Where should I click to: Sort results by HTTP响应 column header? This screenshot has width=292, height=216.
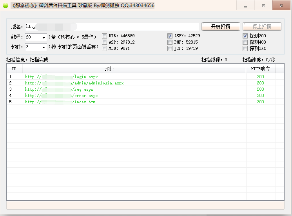pyautogui.click(x=260, y=69)
